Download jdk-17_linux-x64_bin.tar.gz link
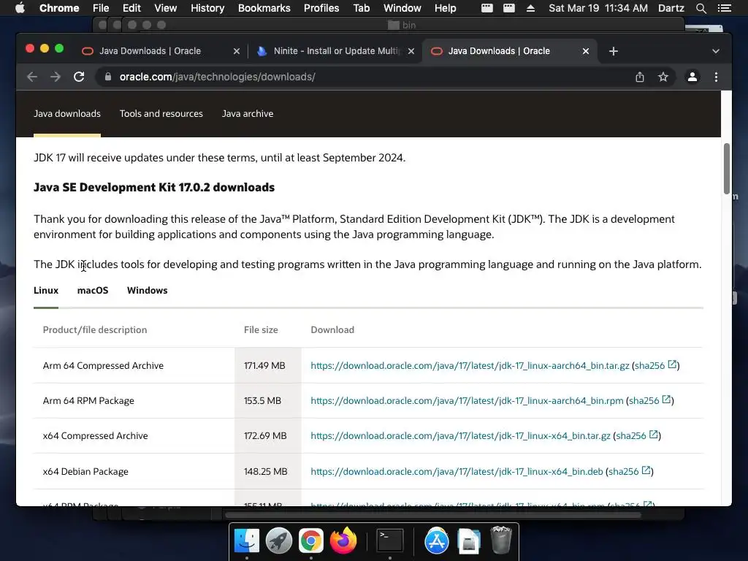This screenshot has width=748, height=561. coord(460,435)
